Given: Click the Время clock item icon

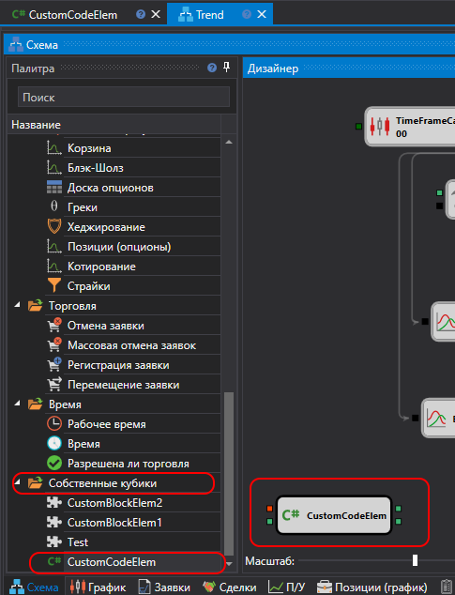Looking at the screenshot, I should pyautogui.click(x=54, y=444).
